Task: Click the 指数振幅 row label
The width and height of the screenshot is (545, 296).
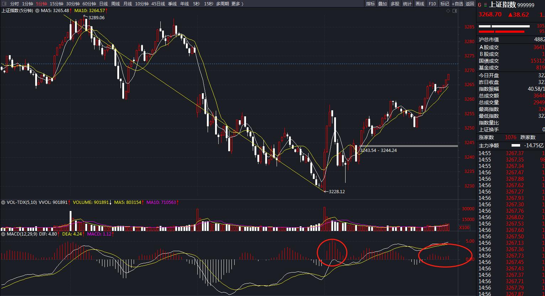Action: [x=489, y=89]
